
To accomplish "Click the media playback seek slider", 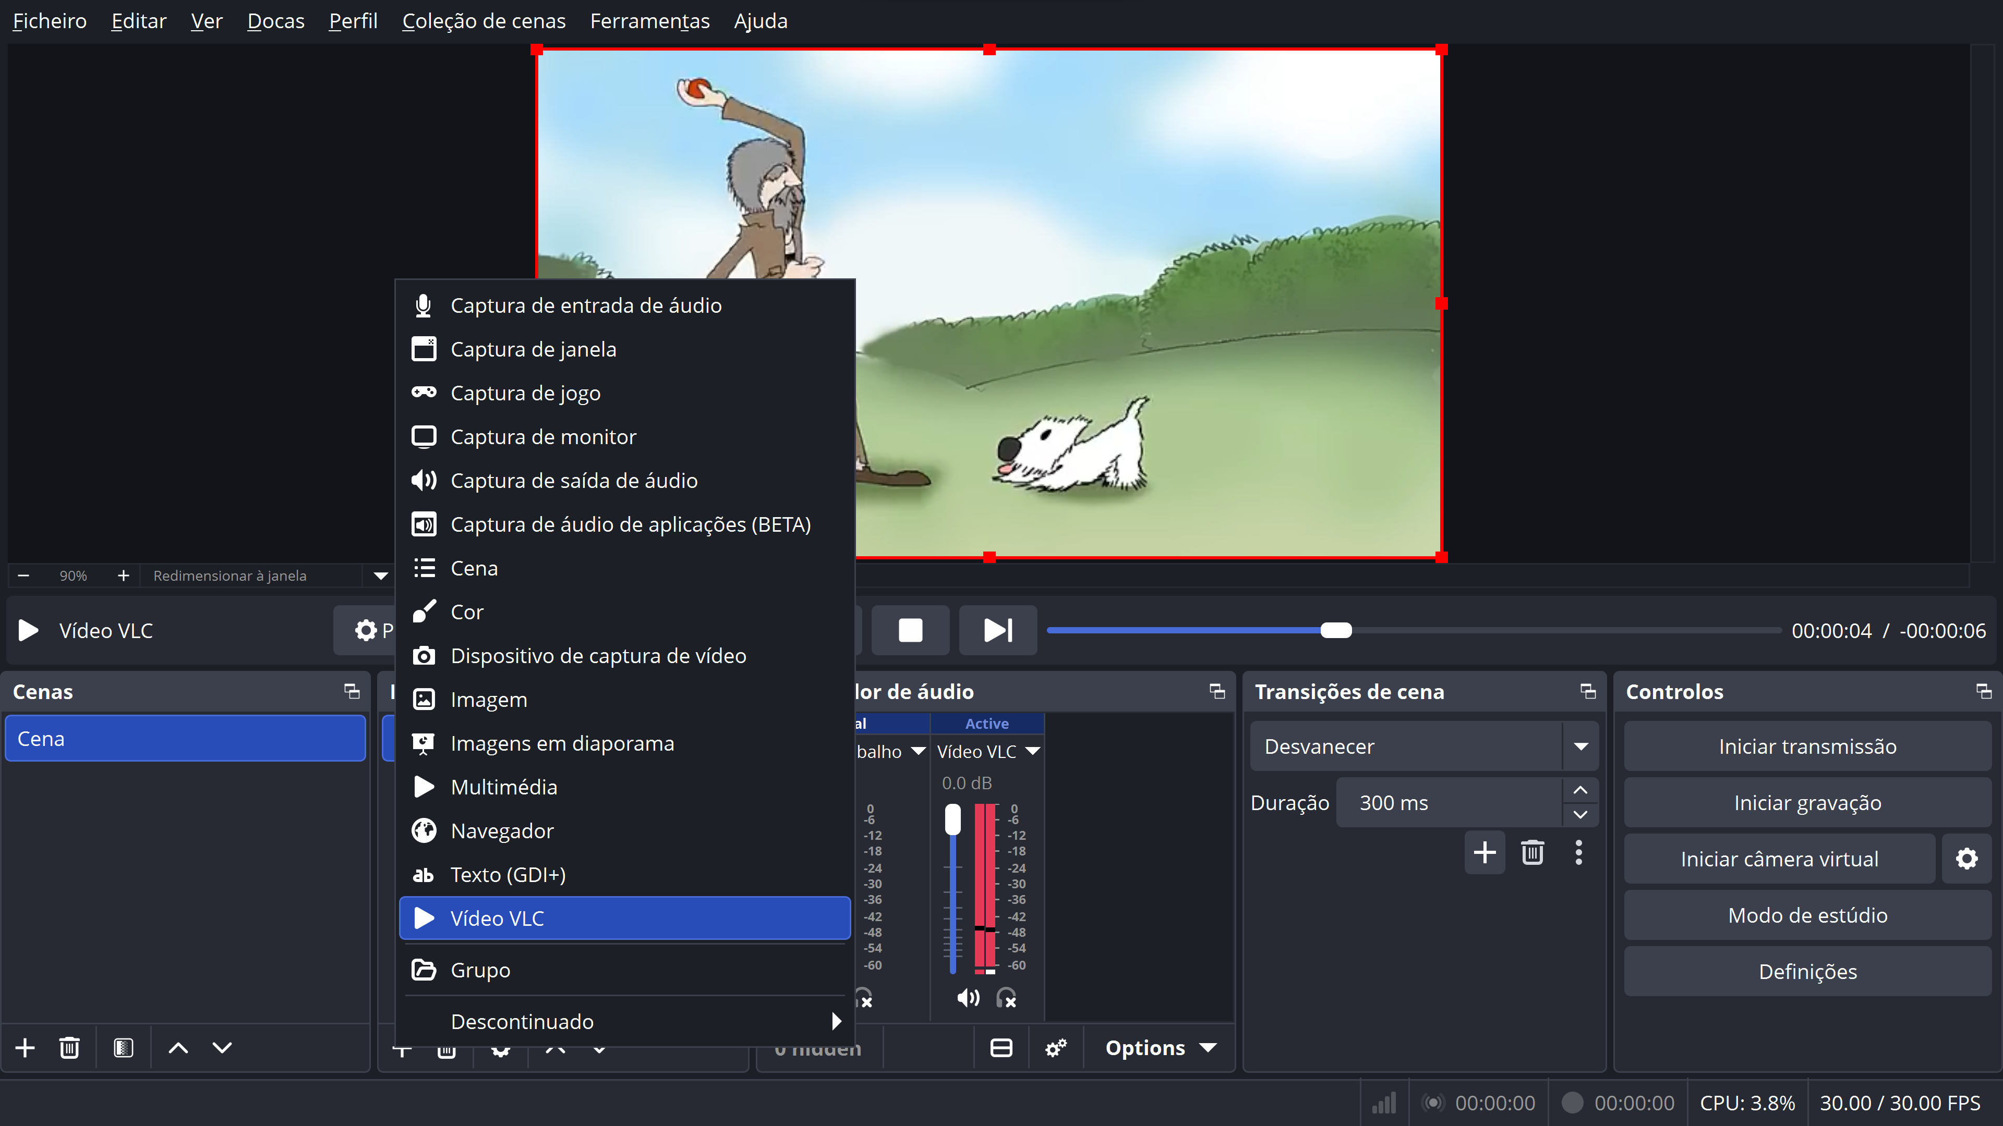I will (1414, 630).
